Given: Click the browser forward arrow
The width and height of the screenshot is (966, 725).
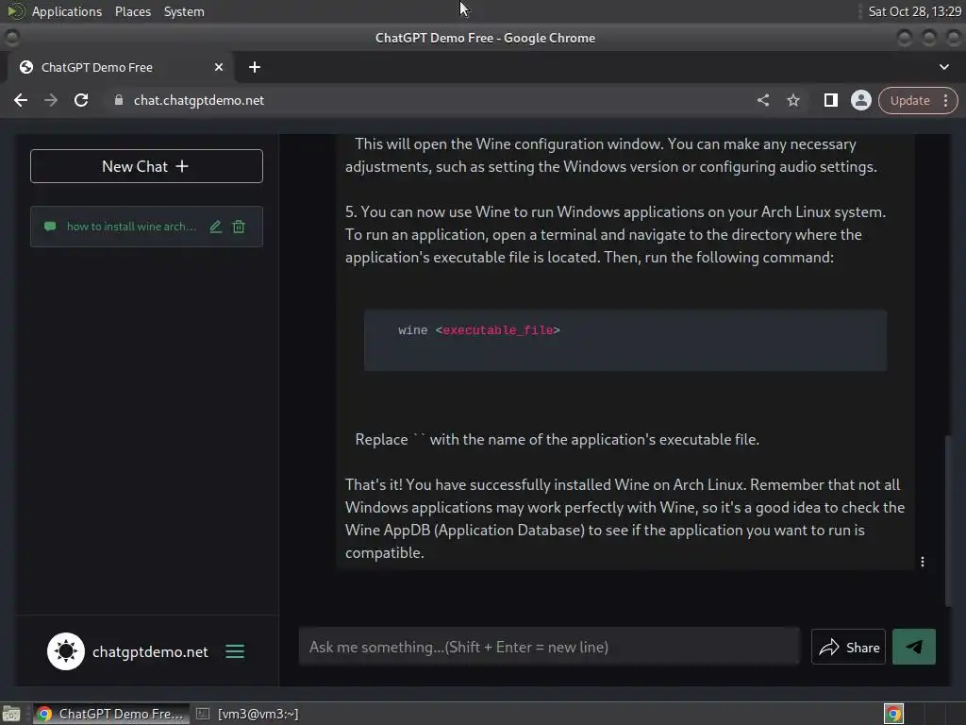Looking at the screenshot, I should pyautogui.click(x=51, y=100).
